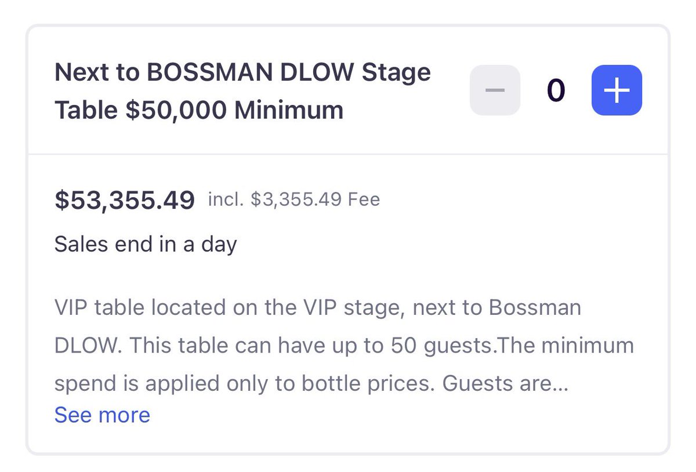
Task: Click the incl. $3,355.49 Fee label
Action: coord(294,200)
